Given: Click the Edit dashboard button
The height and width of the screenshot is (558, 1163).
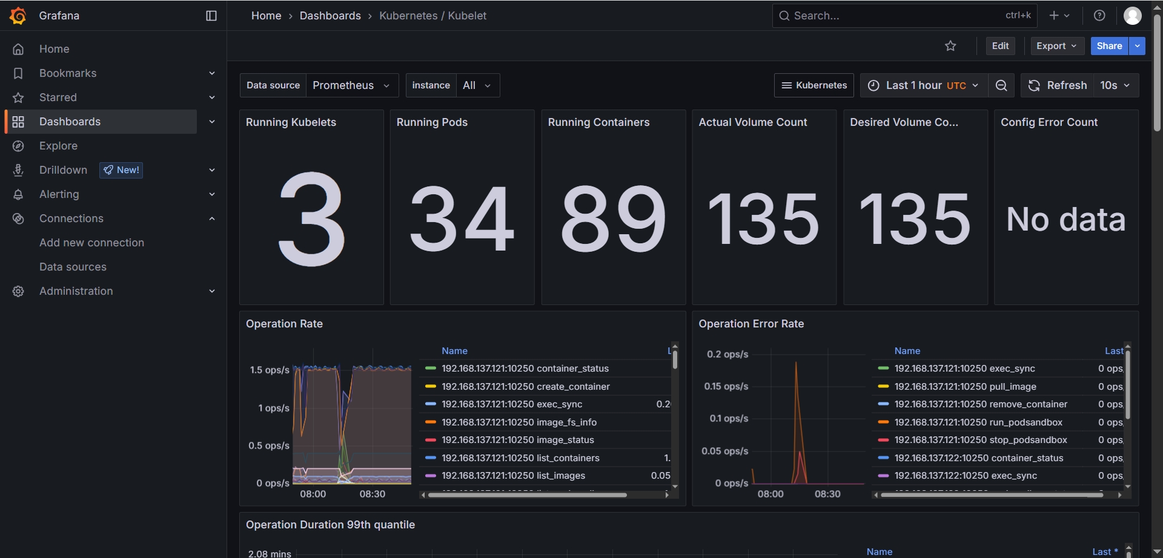Looking at the screenshot, I should 1000,46.
